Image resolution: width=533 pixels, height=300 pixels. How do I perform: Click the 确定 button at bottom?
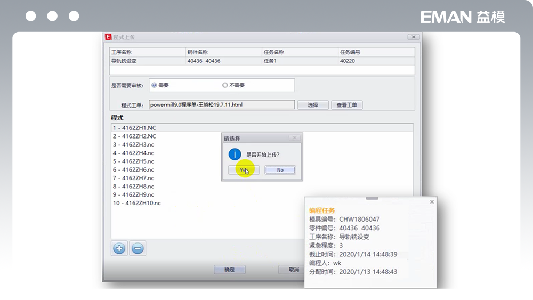pos(229,270)
